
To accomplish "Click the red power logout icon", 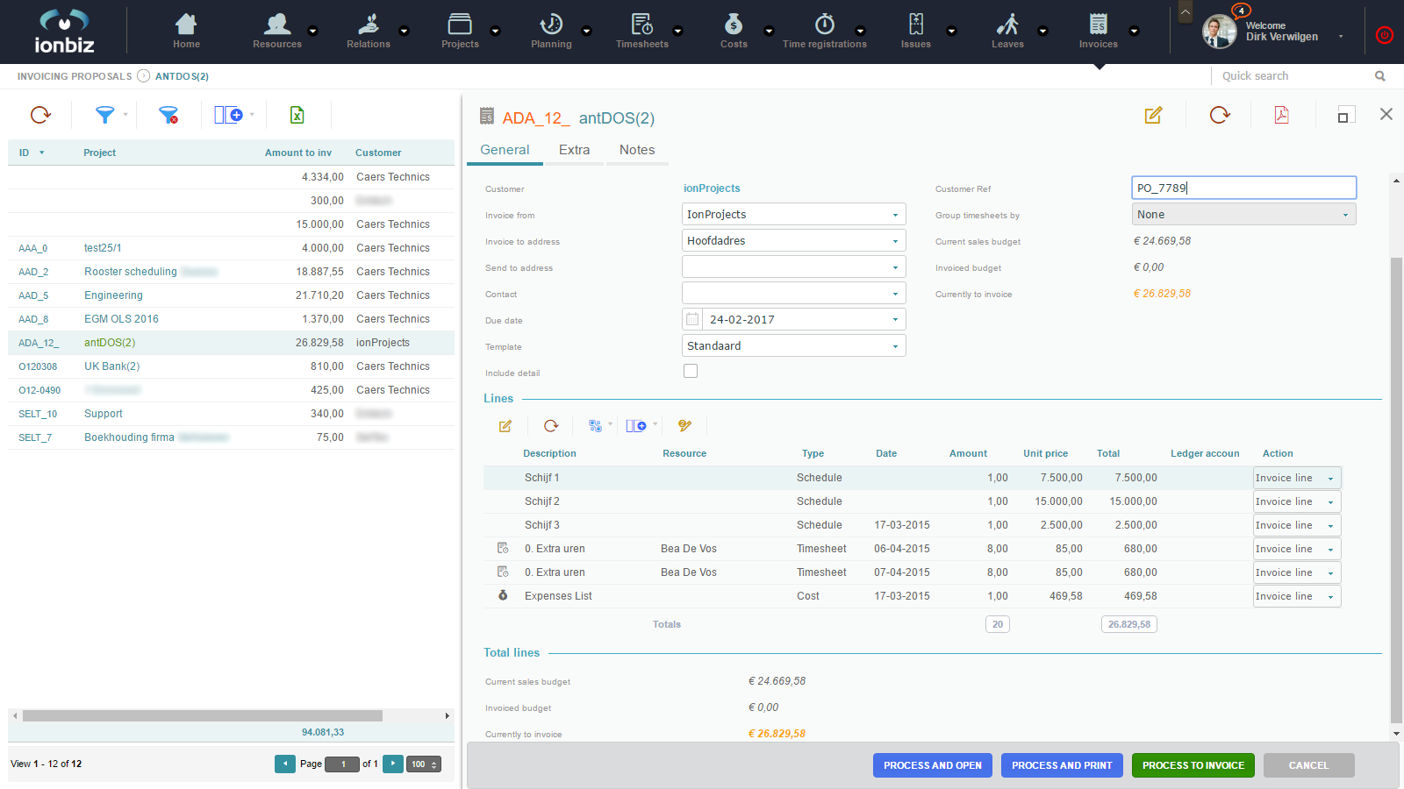I will click(1384, 35).
